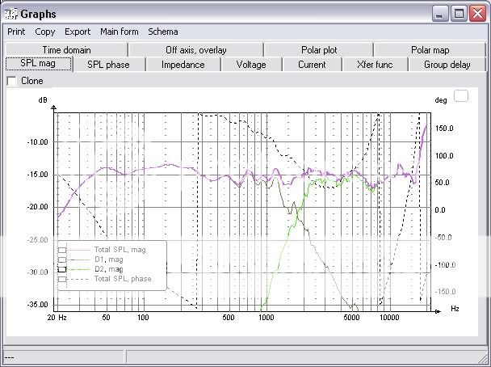Open the Print menu

coord(16,32)
